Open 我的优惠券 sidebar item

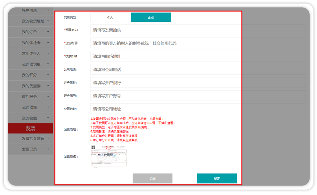(x=31, y=86)
